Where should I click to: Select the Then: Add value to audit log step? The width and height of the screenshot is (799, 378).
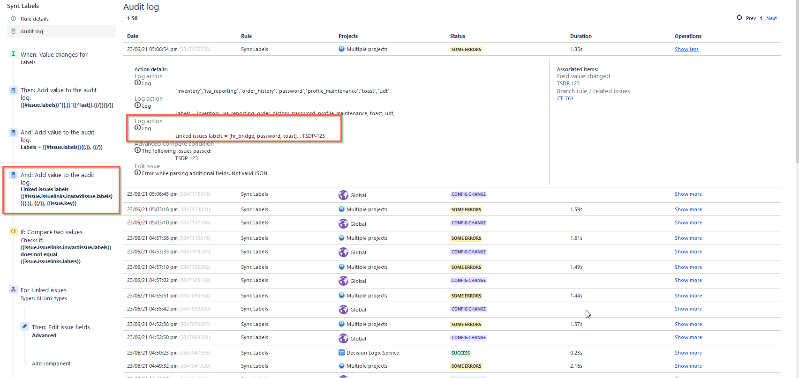pos(61,97)
